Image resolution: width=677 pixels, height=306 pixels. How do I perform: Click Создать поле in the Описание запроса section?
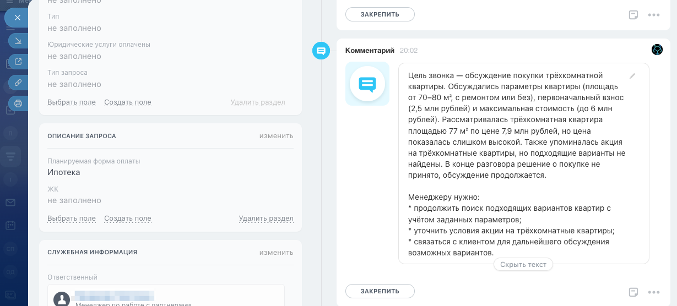[127, 218]
